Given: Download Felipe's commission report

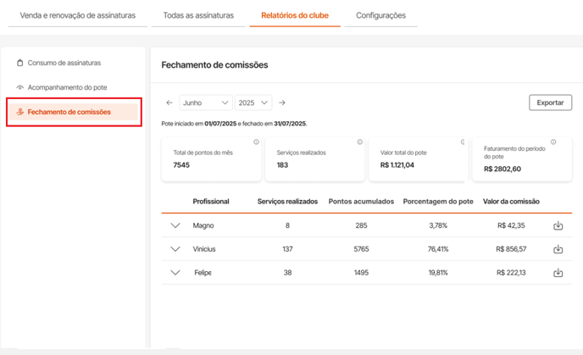Looking at the screenshot, I should tap(558, 273).
